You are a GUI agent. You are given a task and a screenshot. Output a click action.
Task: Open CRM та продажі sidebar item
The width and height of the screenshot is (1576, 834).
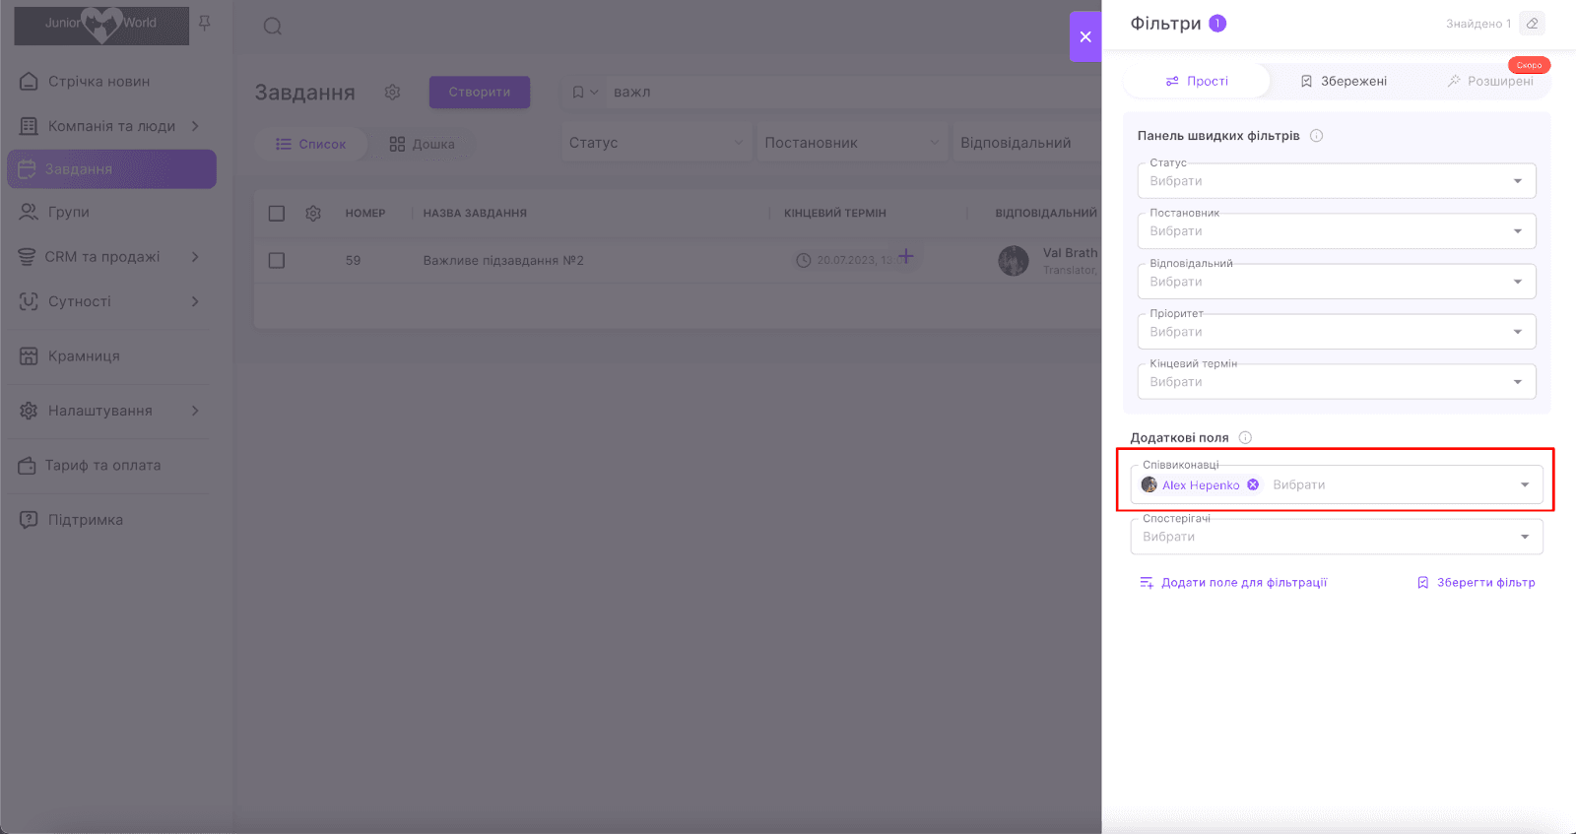point(101,257)
